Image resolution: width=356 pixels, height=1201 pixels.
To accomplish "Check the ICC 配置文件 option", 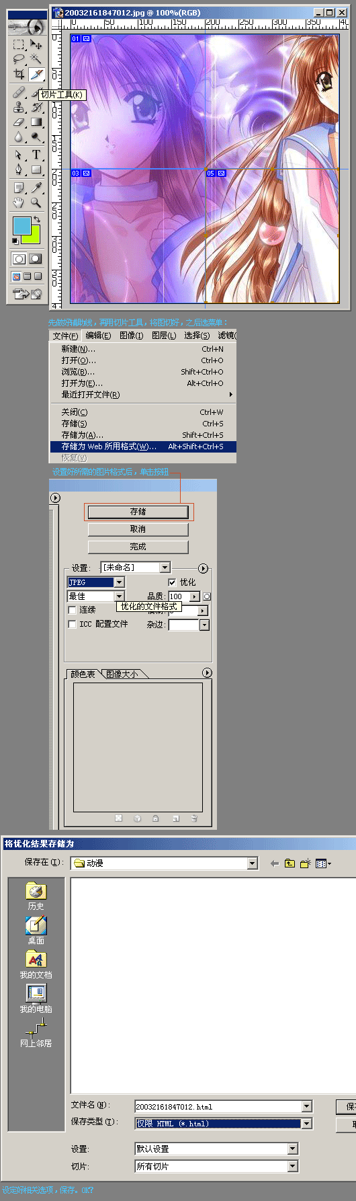I will (73, 624).
